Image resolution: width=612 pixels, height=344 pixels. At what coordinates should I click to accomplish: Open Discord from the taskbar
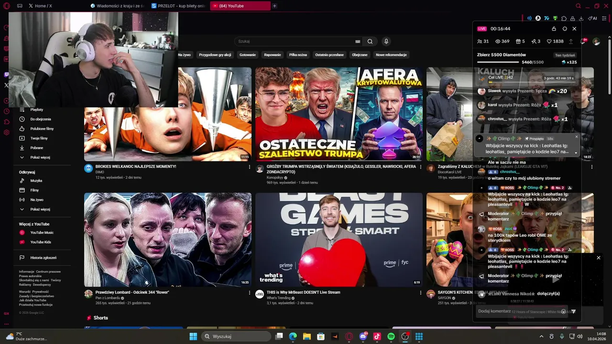click(363, 336)
